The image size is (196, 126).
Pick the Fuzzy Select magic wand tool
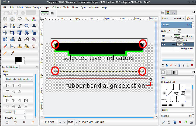27,19
